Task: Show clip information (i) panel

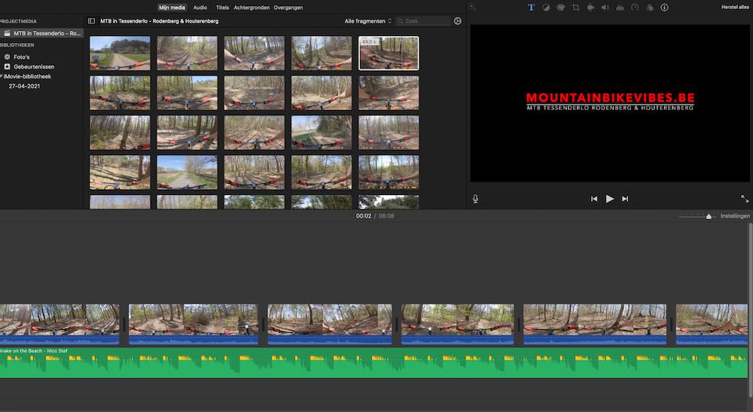Action: [x=664, y=8]
